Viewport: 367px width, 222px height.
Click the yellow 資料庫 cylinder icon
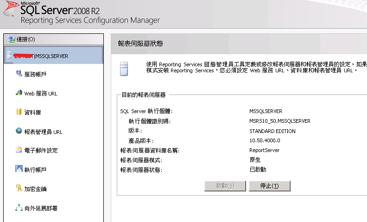point(19,112)
